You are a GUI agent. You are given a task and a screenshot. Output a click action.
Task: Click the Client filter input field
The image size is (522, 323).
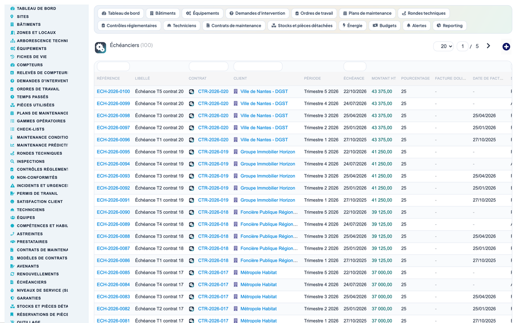tap(258, 67)
